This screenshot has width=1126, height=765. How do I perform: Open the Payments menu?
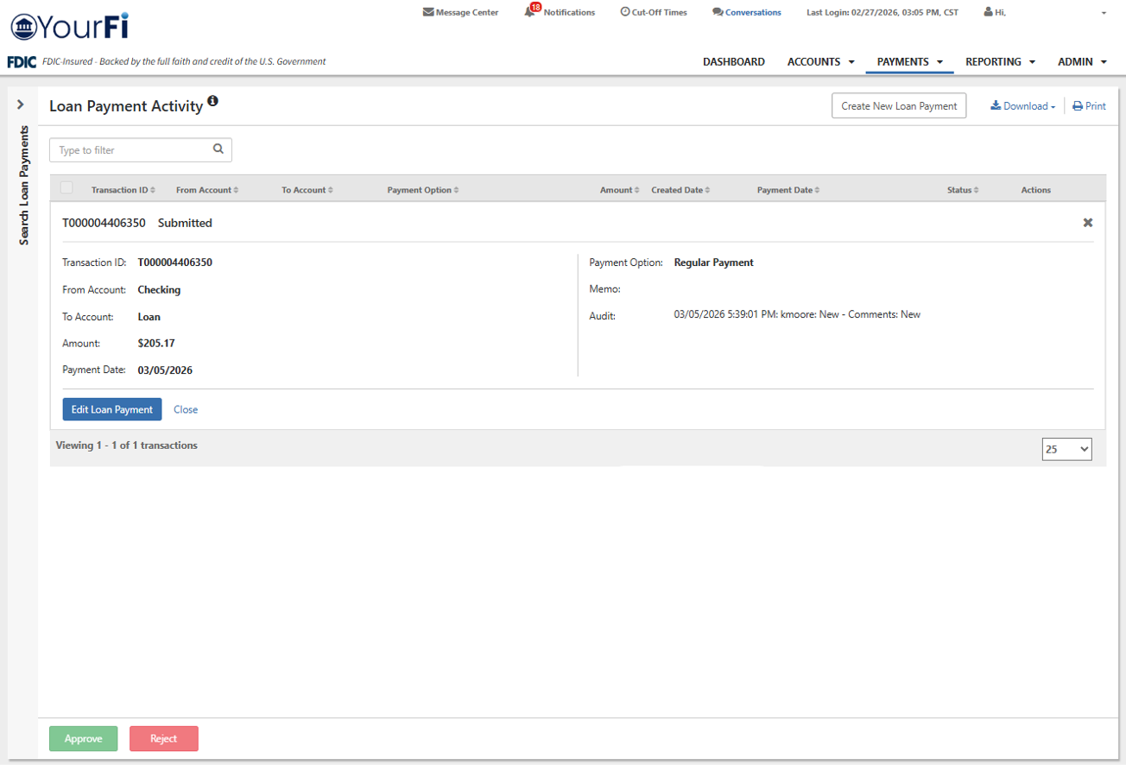(909, 62)
